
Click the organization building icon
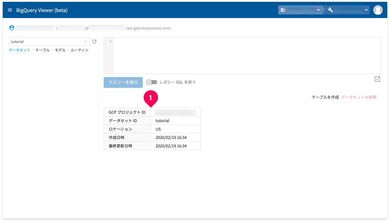coord(283,10)
